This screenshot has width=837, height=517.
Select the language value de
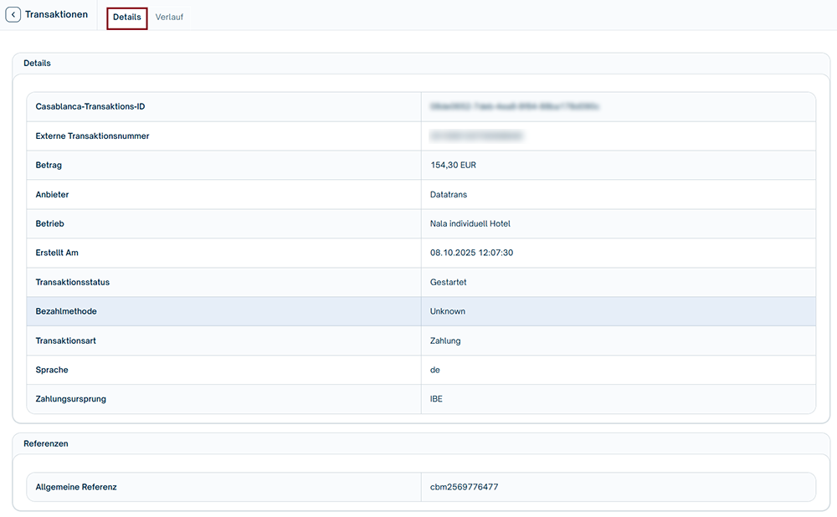point(435,371)
